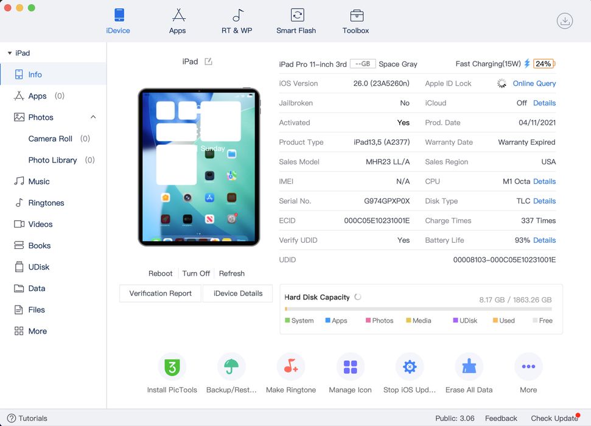Open Manage Icon tool
Screen dimensions: 591x426
click(x=350, y=366)
